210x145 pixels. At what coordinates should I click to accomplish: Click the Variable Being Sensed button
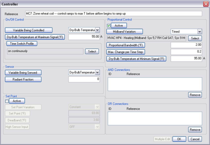[23, 72]
